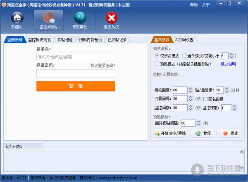Click 开始监控/顶贴 button

point(170,133)
